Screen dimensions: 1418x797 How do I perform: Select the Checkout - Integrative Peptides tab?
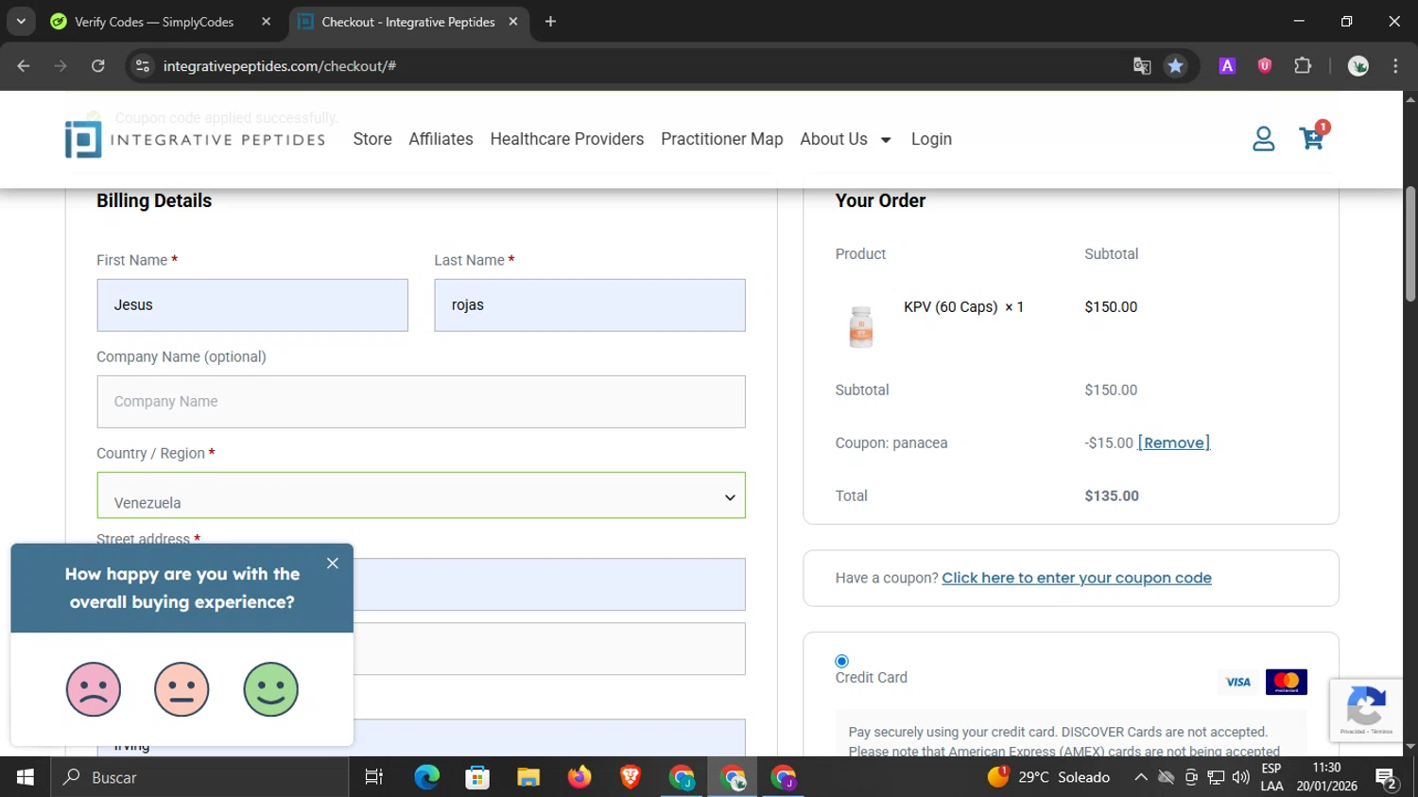coord(408,22)
